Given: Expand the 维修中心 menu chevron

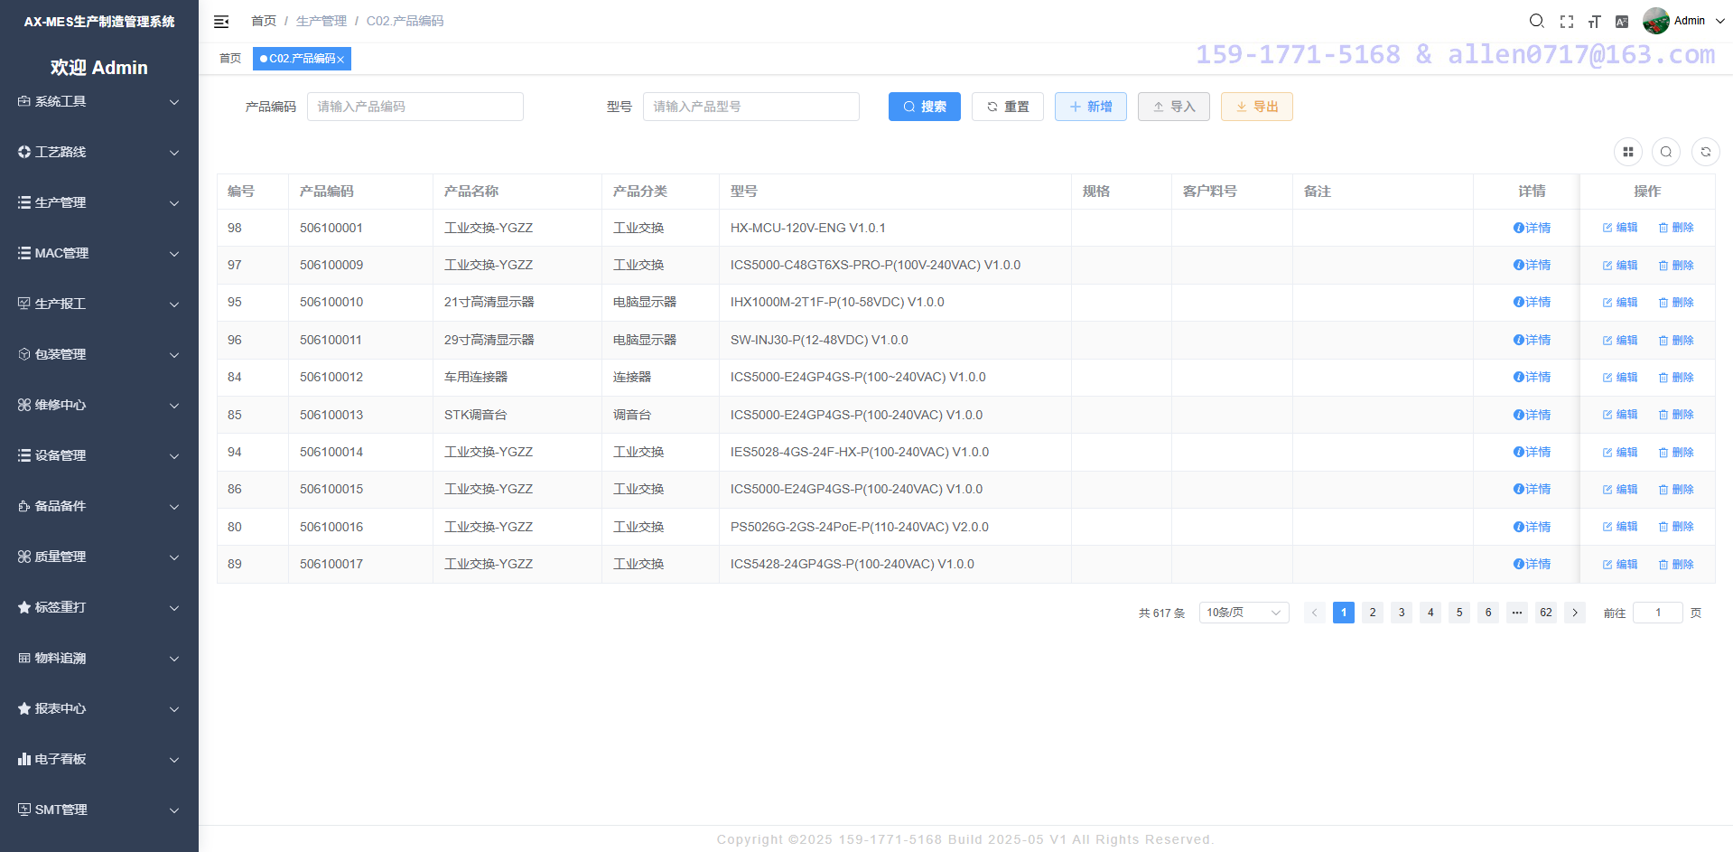Looking at the screenshot, I should 174,406.
